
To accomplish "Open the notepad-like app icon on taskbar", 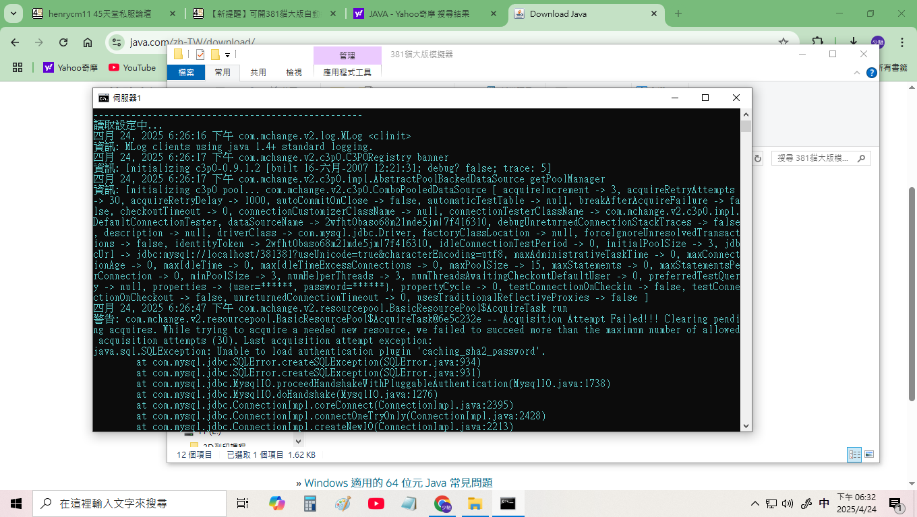I will click(409, 504).
